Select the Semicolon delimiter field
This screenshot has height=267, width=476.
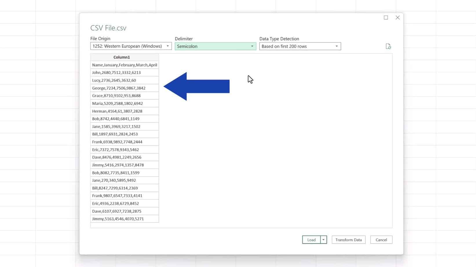pos(211,46)
